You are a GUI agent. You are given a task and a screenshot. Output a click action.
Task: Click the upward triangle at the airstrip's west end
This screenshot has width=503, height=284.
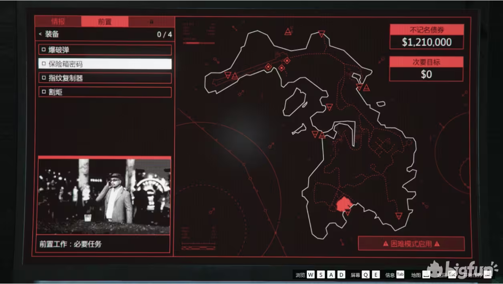click(235, 76)
